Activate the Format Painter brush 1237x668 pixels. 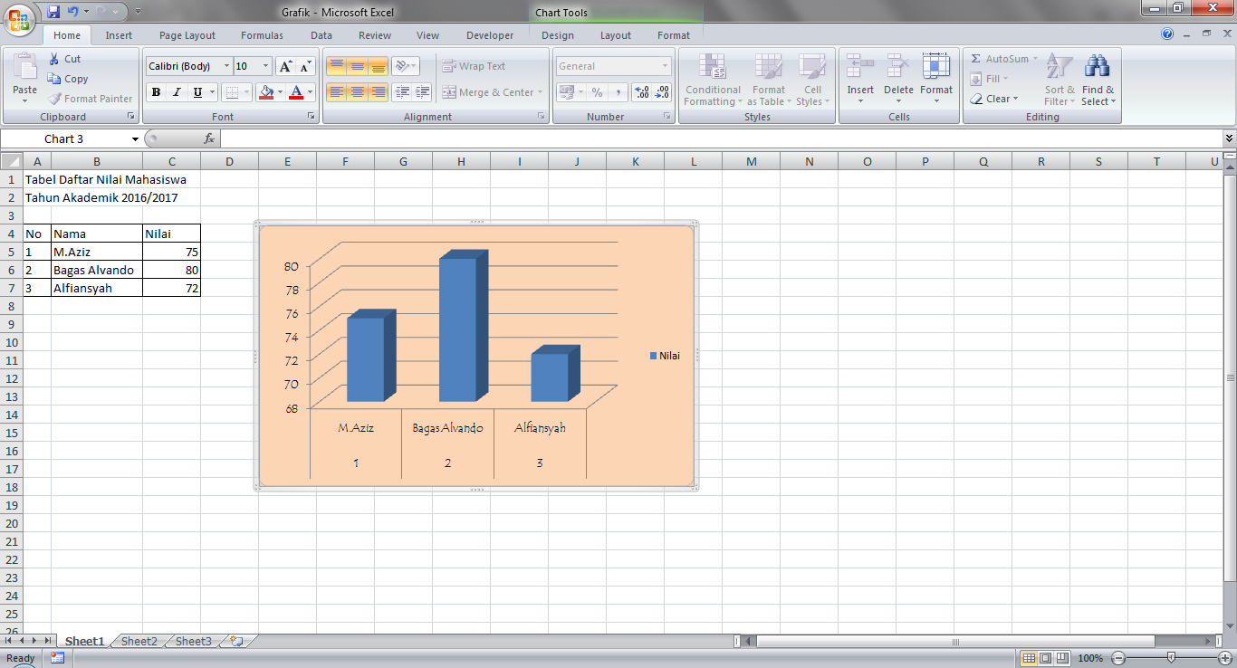pos(90,99)
